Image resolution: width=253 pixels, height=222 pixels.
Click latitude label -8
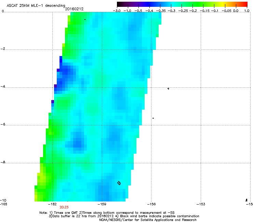[3, 162]
